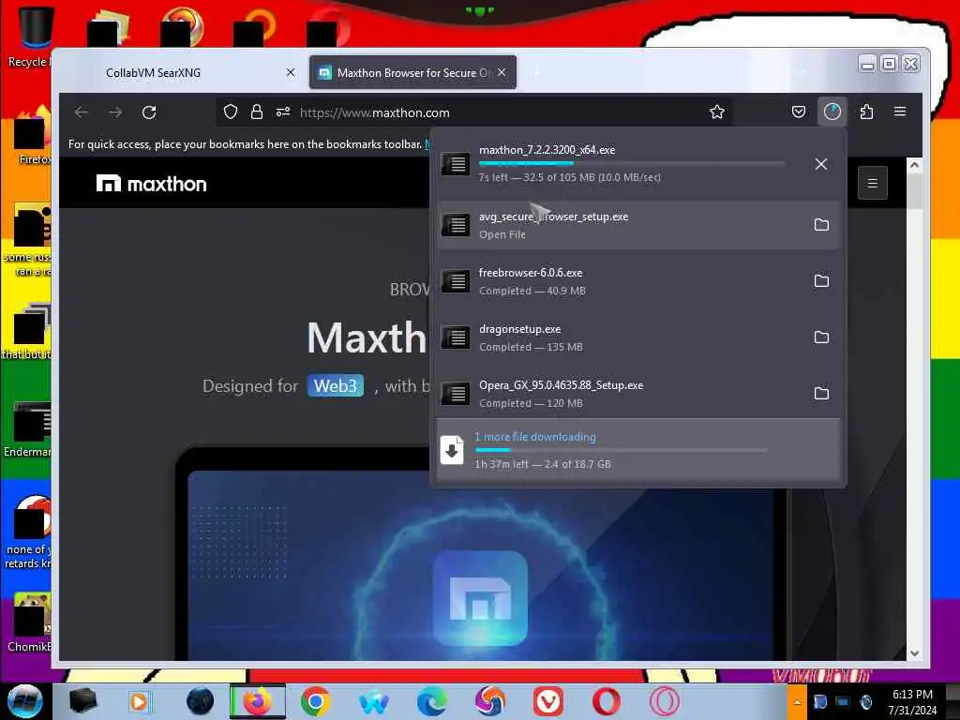Open site permissions icon in address bar

(283, 112)
